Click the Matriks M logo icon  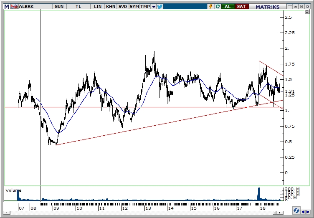coord(7,7)
